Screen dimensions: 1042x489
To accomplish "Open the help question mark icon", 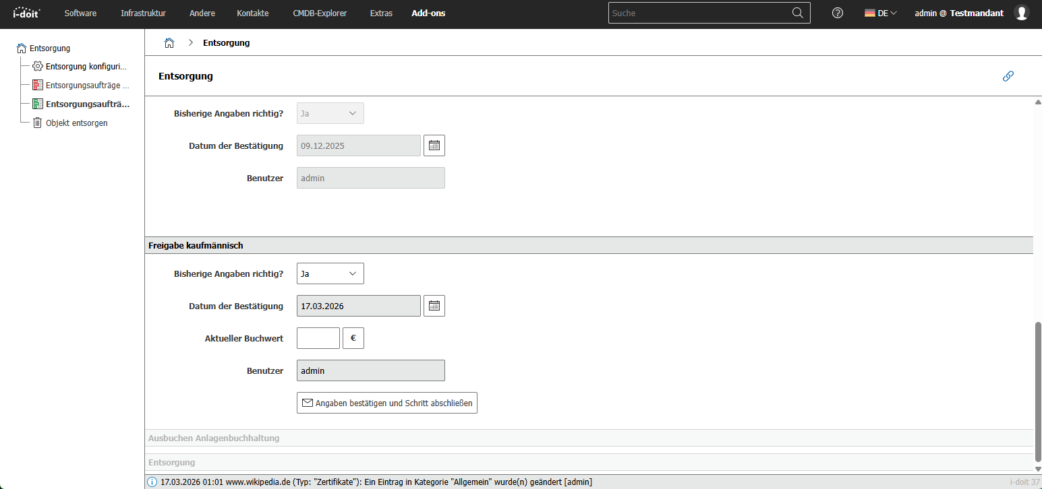I will [837, 13].
